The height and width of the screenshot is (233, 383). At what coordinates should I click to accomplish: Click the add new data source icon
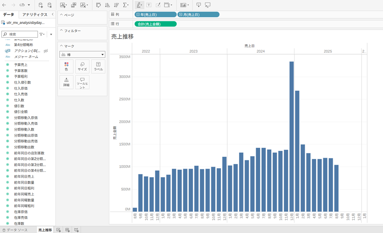[41, 5]
